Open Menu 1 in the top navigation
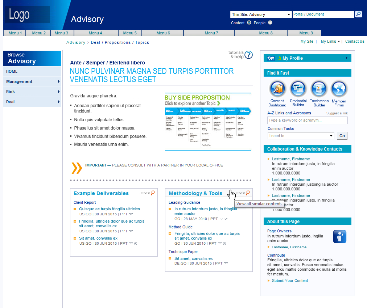 coord(15,33)
